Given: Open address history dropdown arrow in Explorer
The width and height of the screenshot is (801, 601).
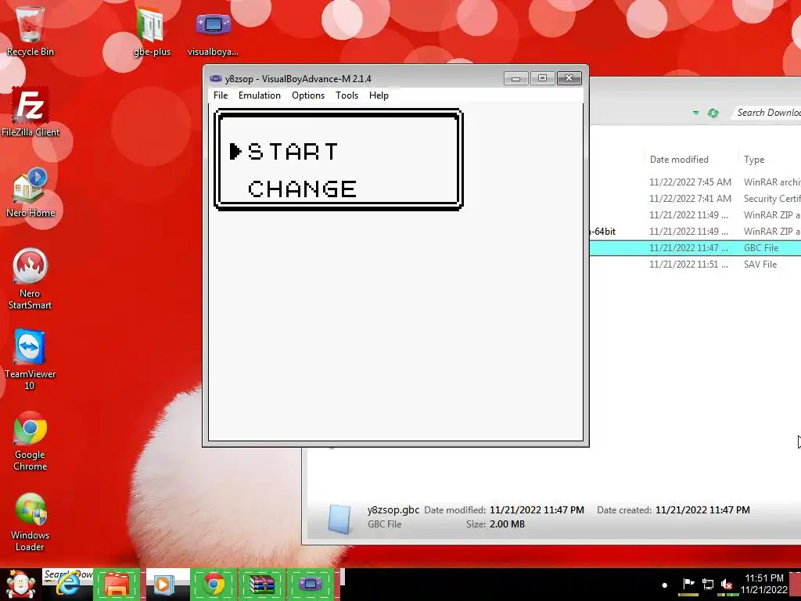Looking at the screenshot, I should 695,113.
